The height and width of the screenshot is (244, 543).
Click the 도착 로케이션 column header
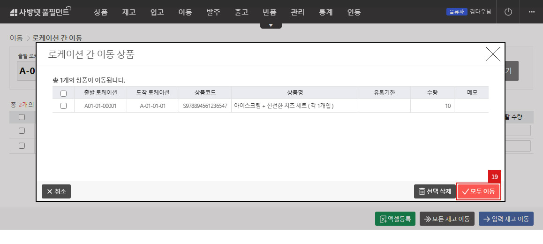click(153, 92)
